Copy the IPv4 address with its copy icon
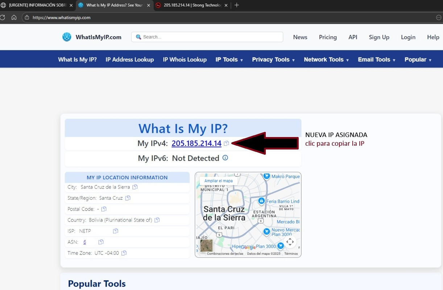The image size is (443, 290). (x=226, y=143)
